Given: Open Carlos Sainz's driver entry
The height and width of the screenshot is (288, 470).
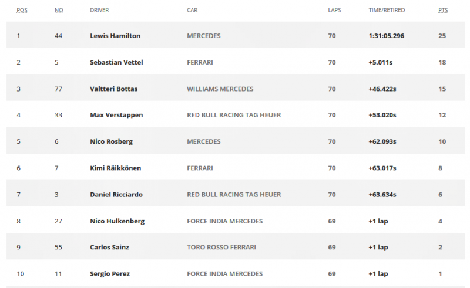Looking at the screenshot, I should click(109, 248).
